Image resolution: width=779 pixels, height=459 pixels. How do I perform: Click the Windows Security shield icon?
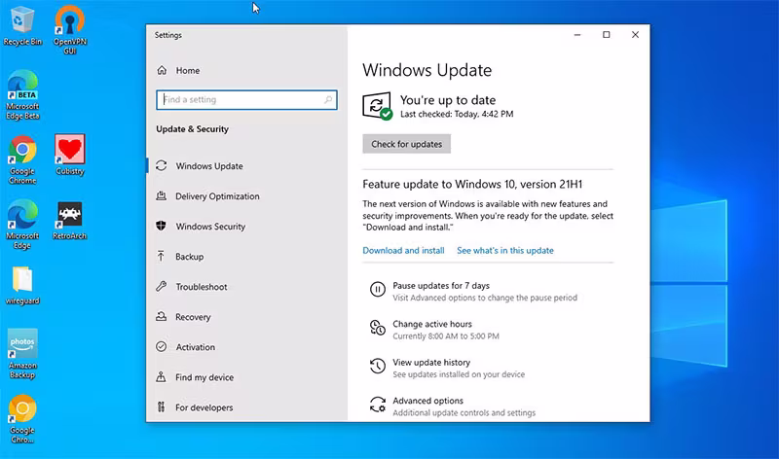[x=161, y=227]
